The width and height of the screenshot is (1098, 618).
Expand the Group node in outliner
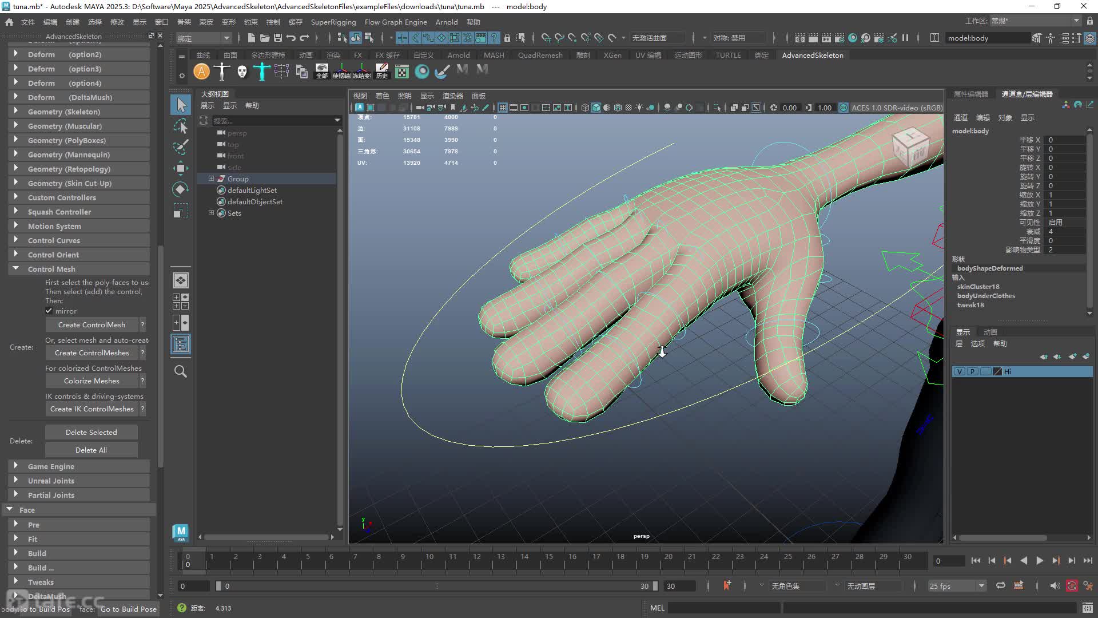point(211,179)
